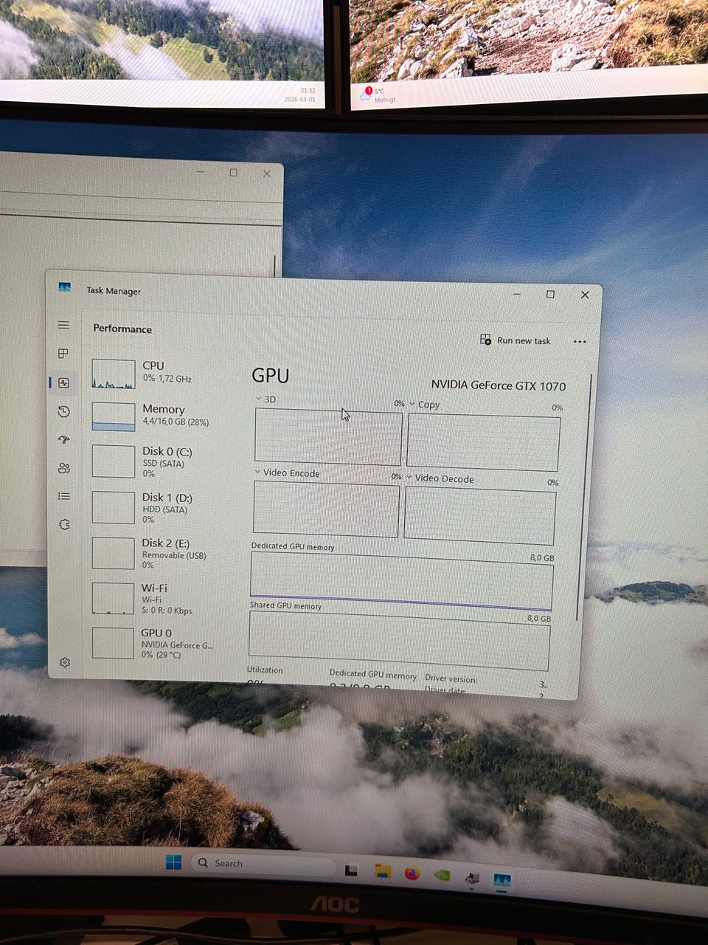The height and width of the screenshot is (945, 708).
Task: Open the NVIDIA app taskbar icon
Action: [x=442, y=876]
